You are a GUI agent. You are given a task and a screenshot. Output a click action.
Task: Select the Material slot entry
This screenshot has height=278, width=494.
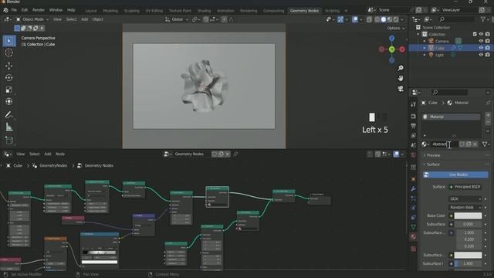click(x=451, y=117)
